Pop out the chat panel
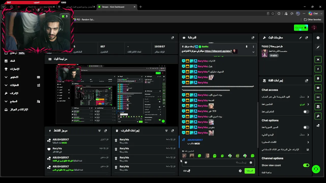Viewport: 326px width, 183px height. 253,38
